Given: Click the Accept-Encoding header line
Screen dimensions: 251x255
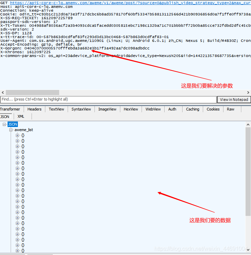Looking at the screenshot, I should coord(41,45).
